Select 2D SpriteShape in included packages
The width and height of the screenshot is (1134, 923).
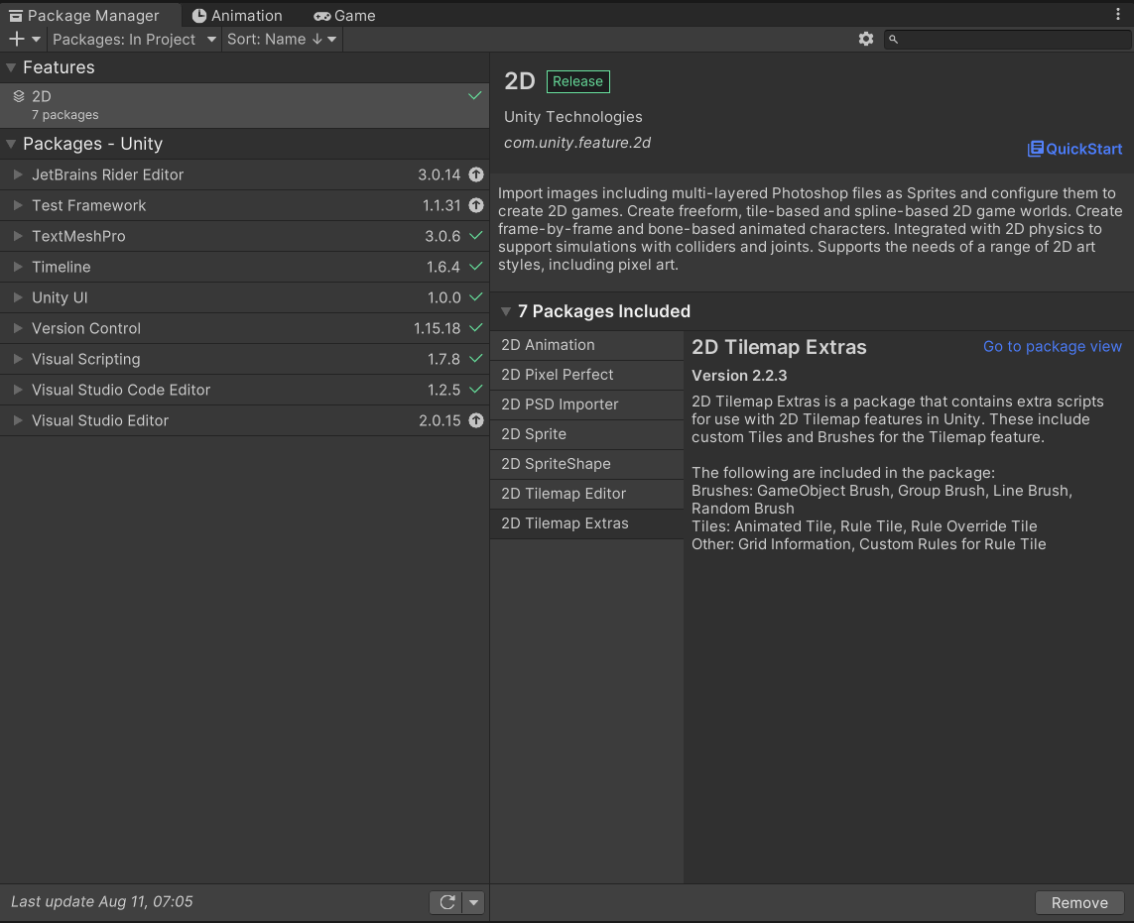586,464
